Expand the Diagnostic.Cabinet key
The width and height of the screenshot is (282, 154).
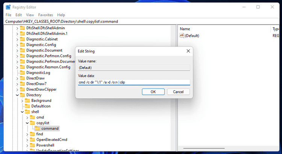pyautogui.click(x=17, y=39)
